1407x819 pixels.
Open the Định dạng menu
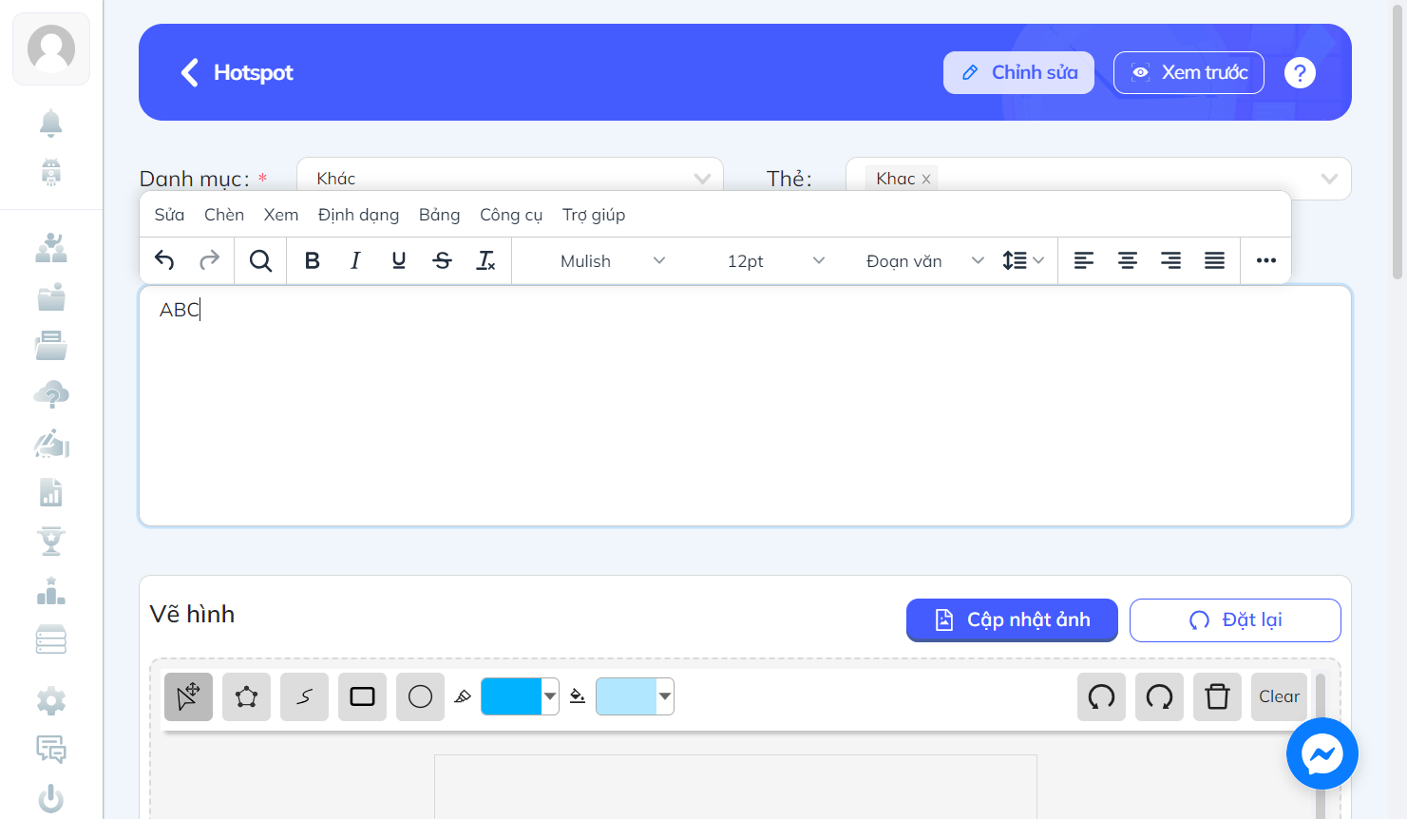coord(358,215)
